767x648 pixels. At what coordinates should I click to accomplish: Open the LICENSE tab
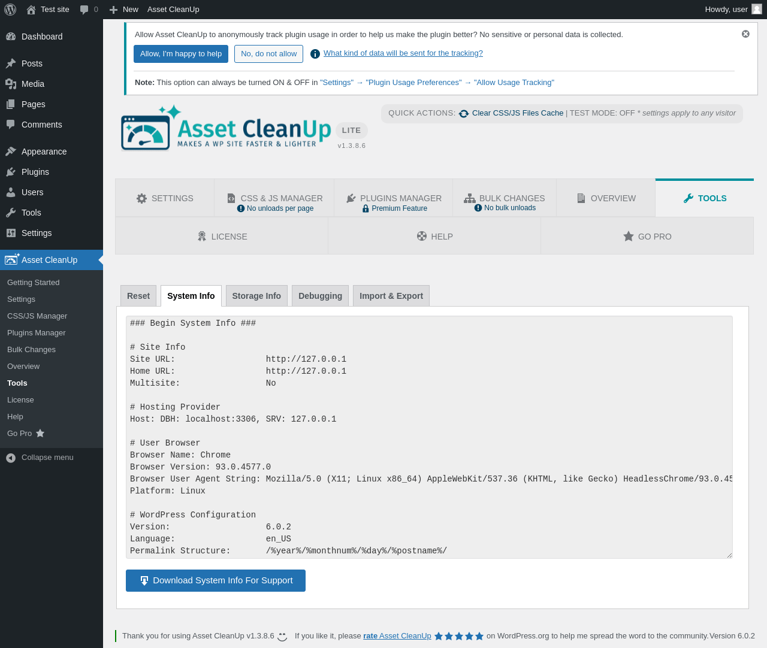point(222,237)
